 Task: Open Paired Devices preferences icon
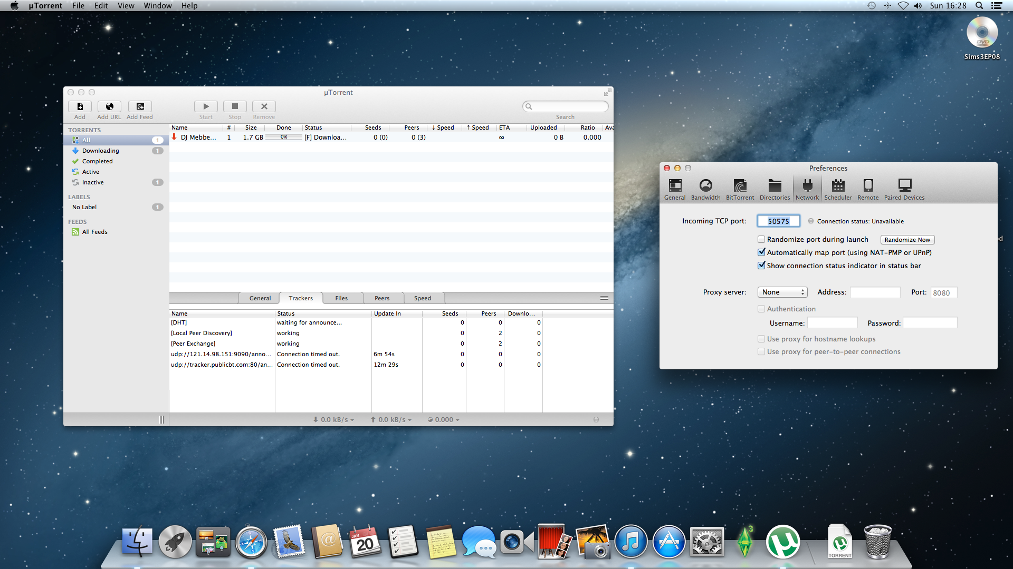point(904,186)
